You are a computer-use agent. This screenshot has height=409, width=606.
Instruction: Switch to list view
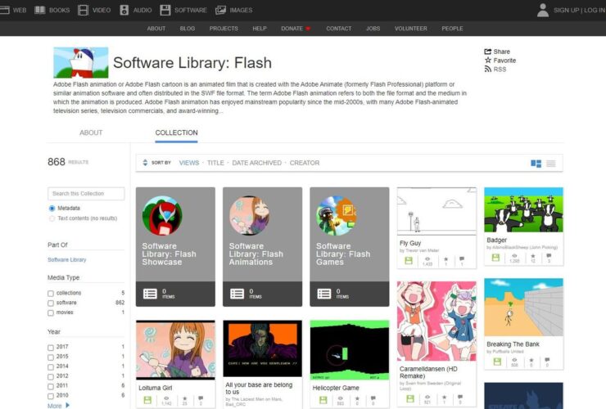click(x=551, y=164)
